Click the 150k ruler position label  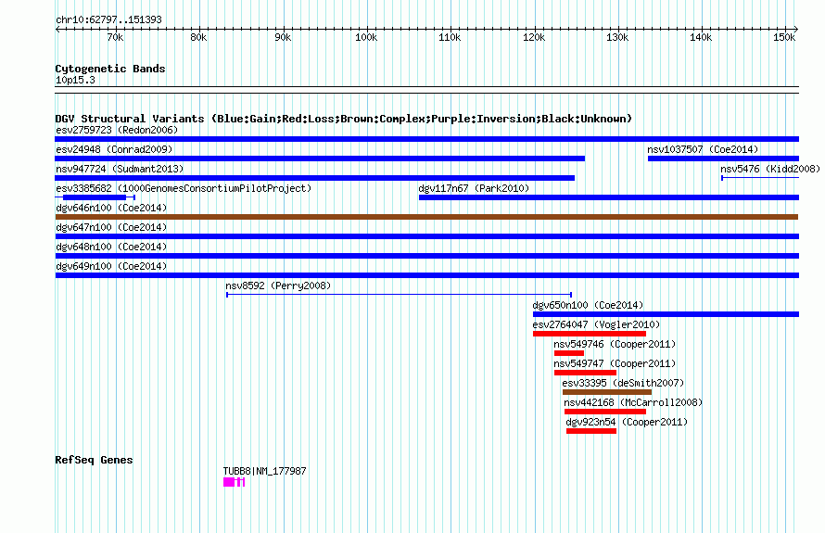pyautogui.click(x=784, y=37)
